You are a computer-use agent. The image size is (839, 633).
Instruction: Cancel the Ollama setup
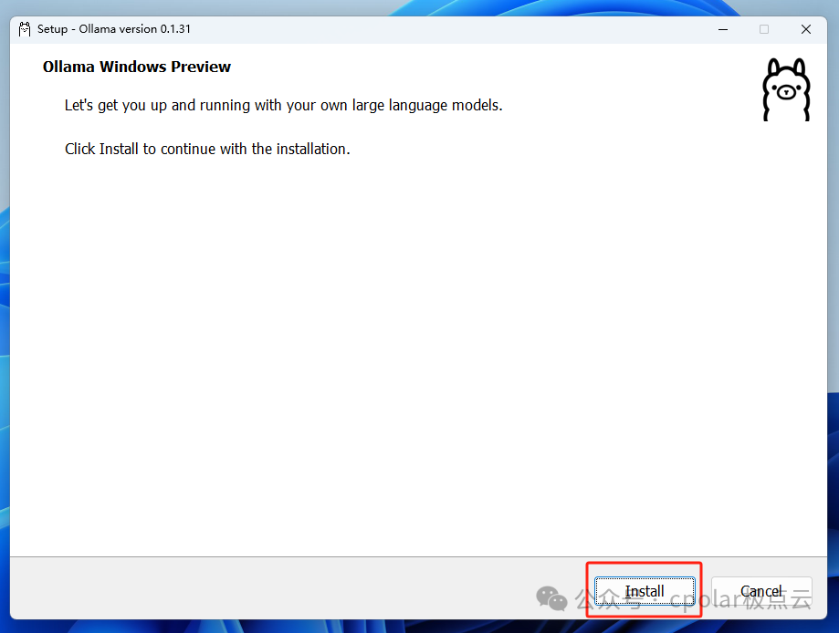pos(761,591)
